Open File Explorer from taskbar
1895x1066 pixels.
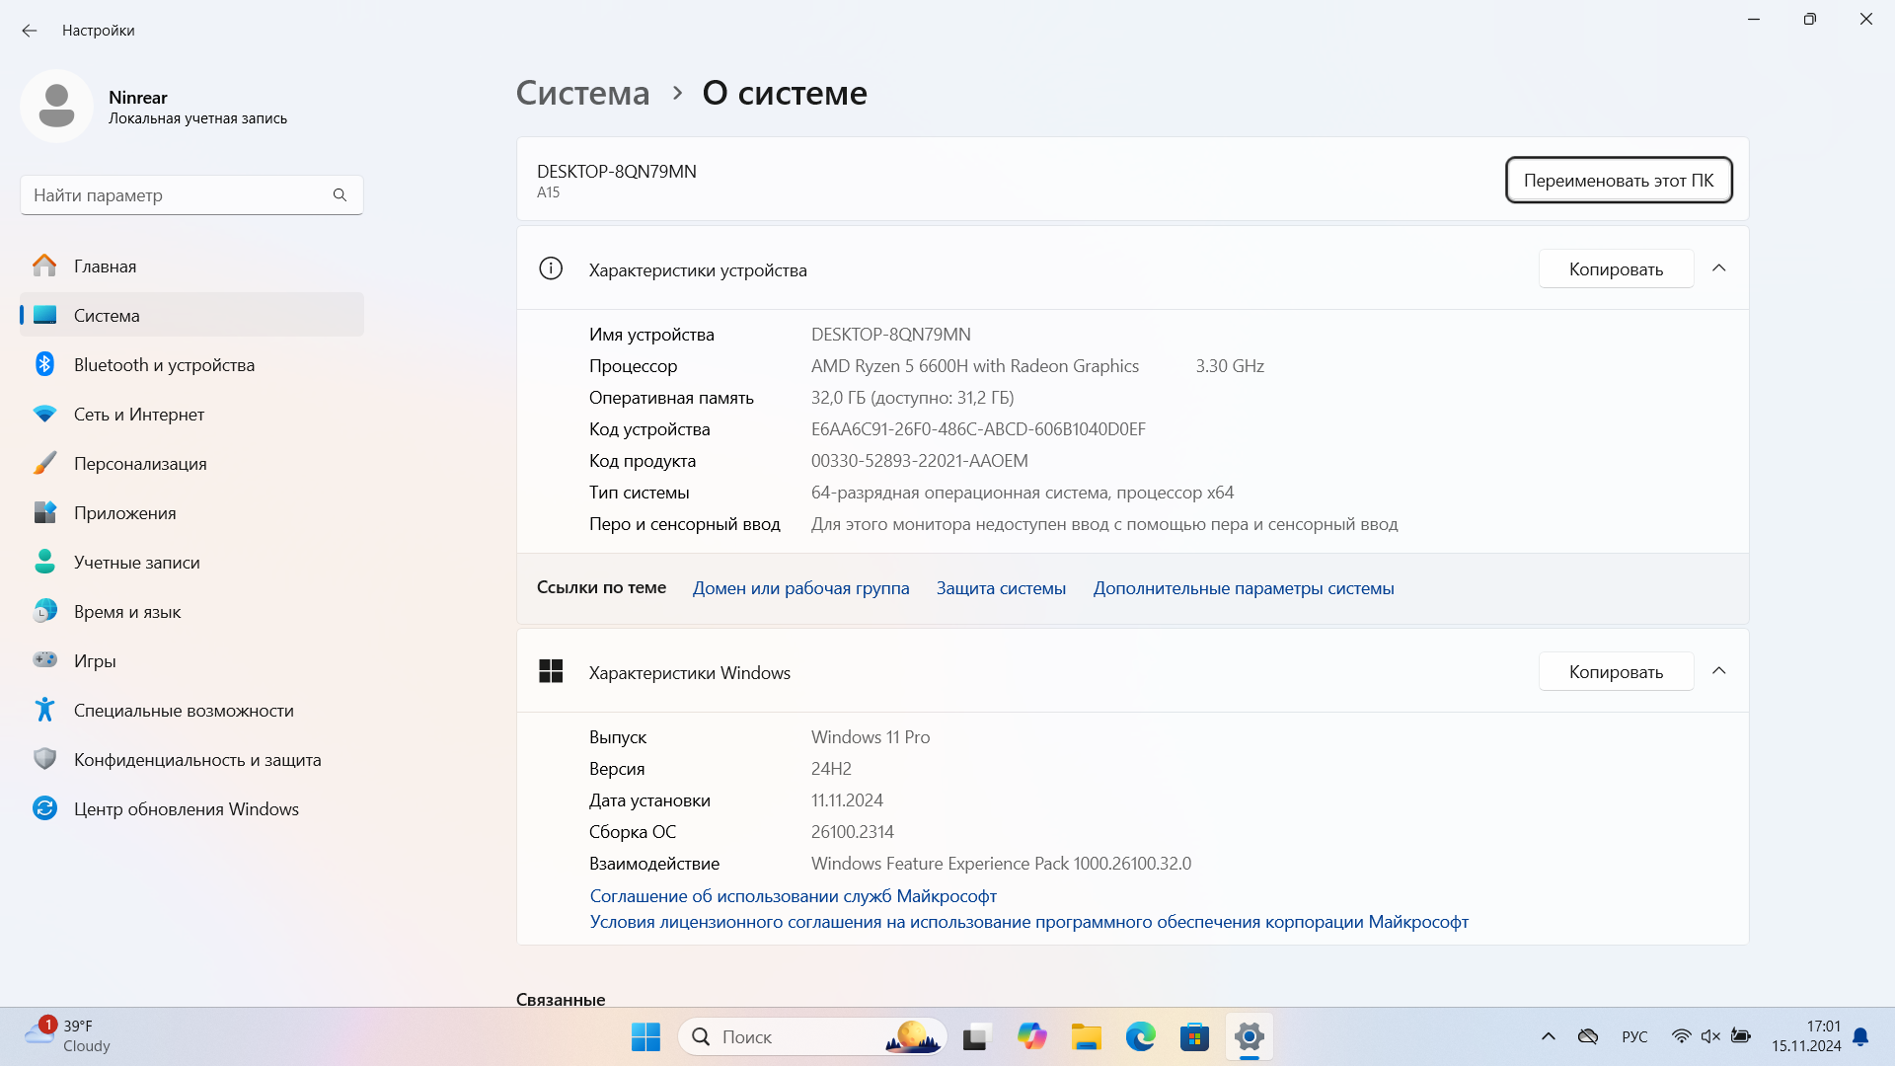1086,1036
